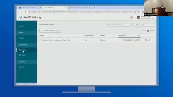173x97 pixels.
Task: Click the analytic icon beside Detect Drone Incidents
Action: [x=41, y=40]
